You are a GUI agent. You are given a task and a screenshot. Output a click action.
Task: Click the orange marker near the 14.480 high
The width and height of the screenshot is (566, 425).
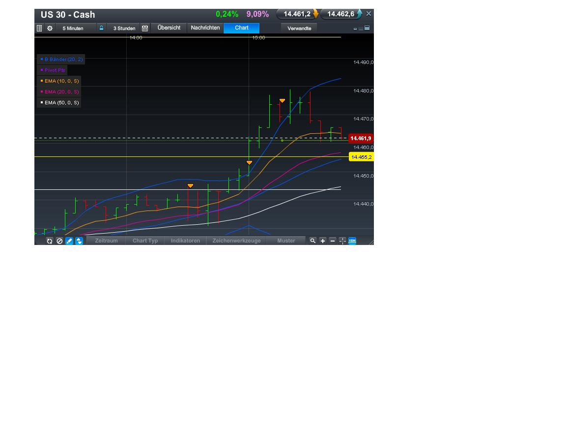283,101
